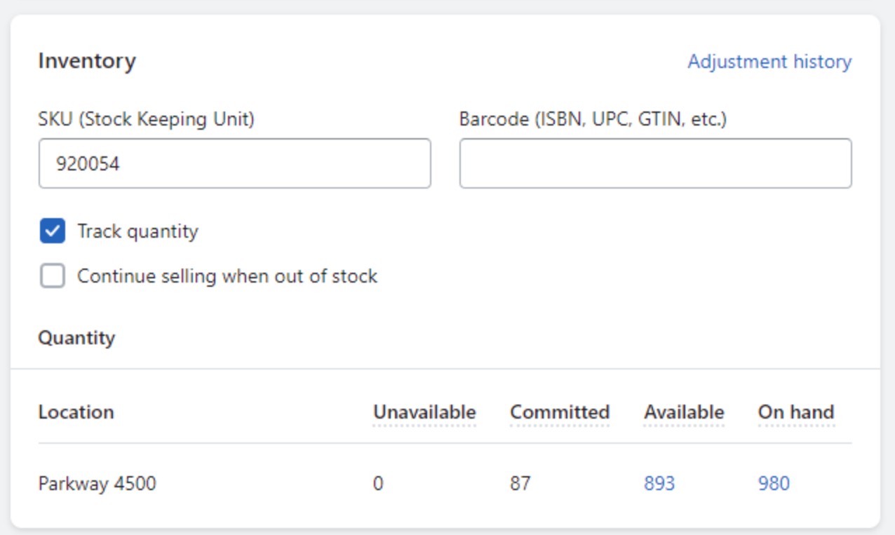
Task: Open the Adjustment history link
Action: point(769,62)
